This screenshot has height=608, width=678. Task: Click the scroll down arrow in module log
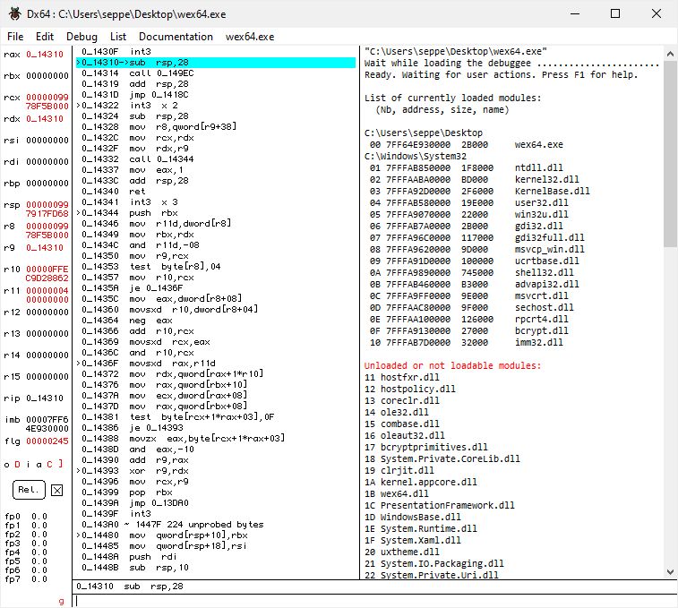(670, 571)
